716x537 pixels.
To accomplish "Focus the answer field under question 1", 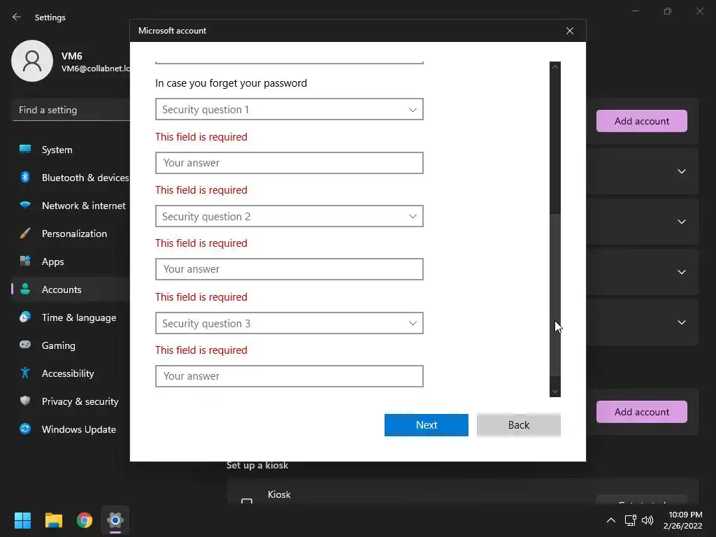I will (289, 162).
